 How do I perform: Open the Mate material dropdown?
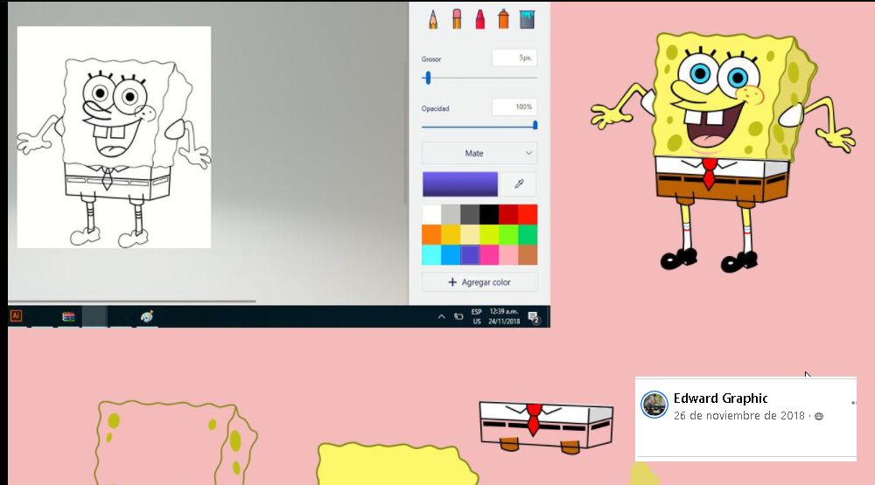tap(479, 153)
